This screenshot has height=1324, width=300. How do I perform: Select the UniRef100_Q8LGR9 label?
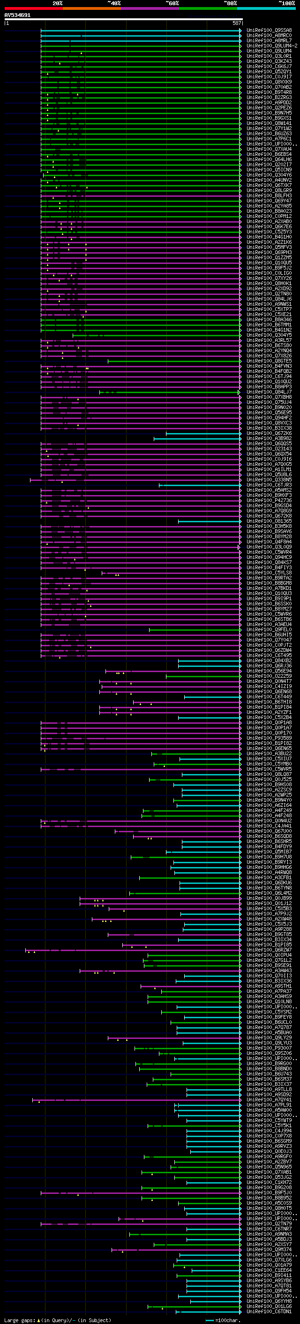(269, 191)
